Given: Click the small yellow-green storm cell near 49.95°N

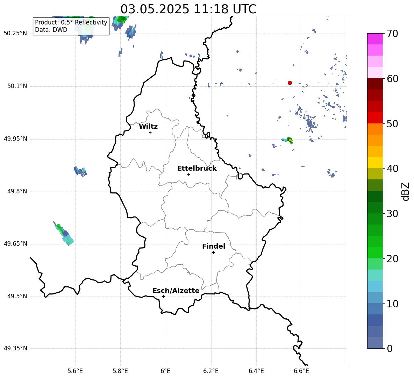Looking at the screenshot, I should (290, 140).
